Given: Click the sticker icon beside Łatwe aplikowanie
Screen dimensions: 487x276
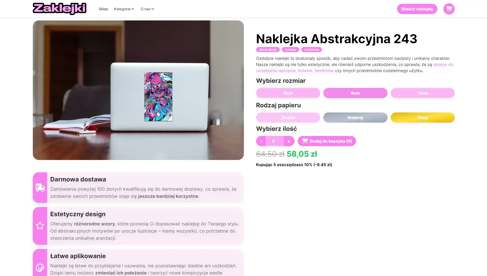Looking at the screenshot, I should click(x=40, y=268).
